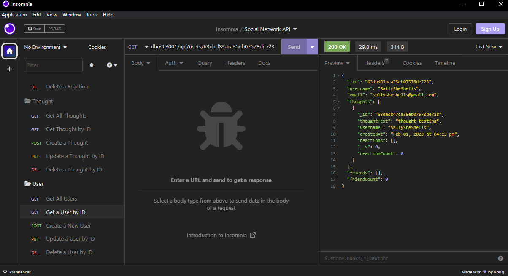
Task: Open the View menu
Action: pyautogui.click(x=52, y=14)
